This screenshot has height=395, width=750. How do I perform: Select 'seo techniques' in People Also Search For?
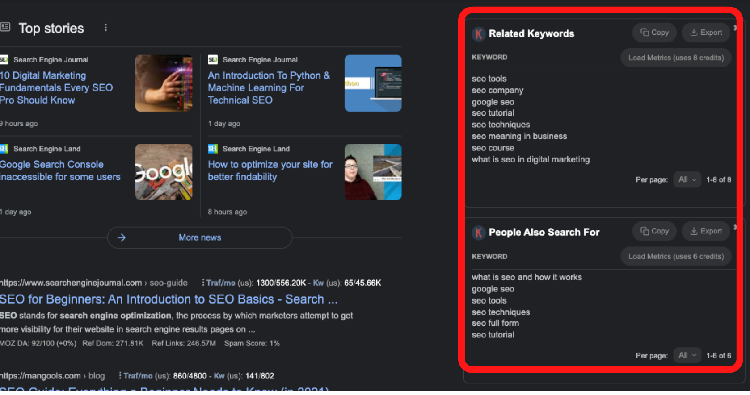tap(501, 312)
